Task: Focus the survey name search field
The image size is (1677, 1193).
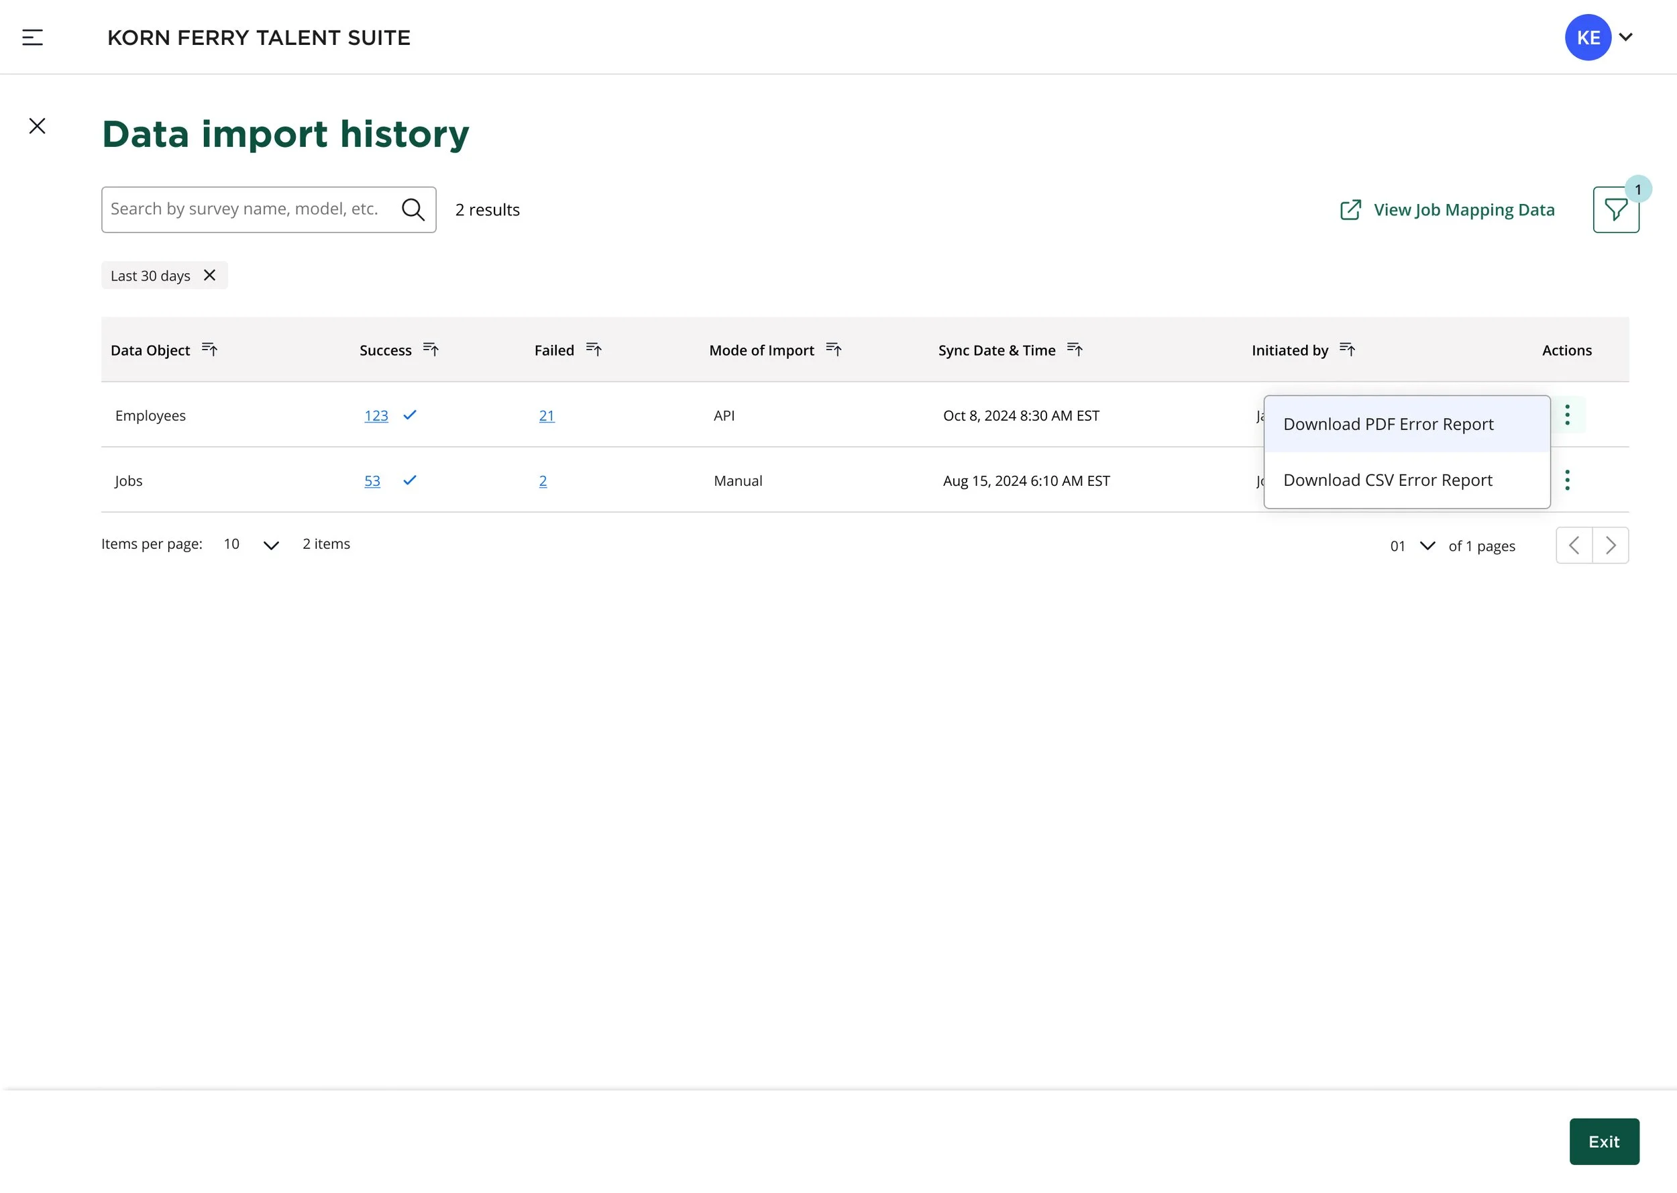Action: [x=246, y=210]
